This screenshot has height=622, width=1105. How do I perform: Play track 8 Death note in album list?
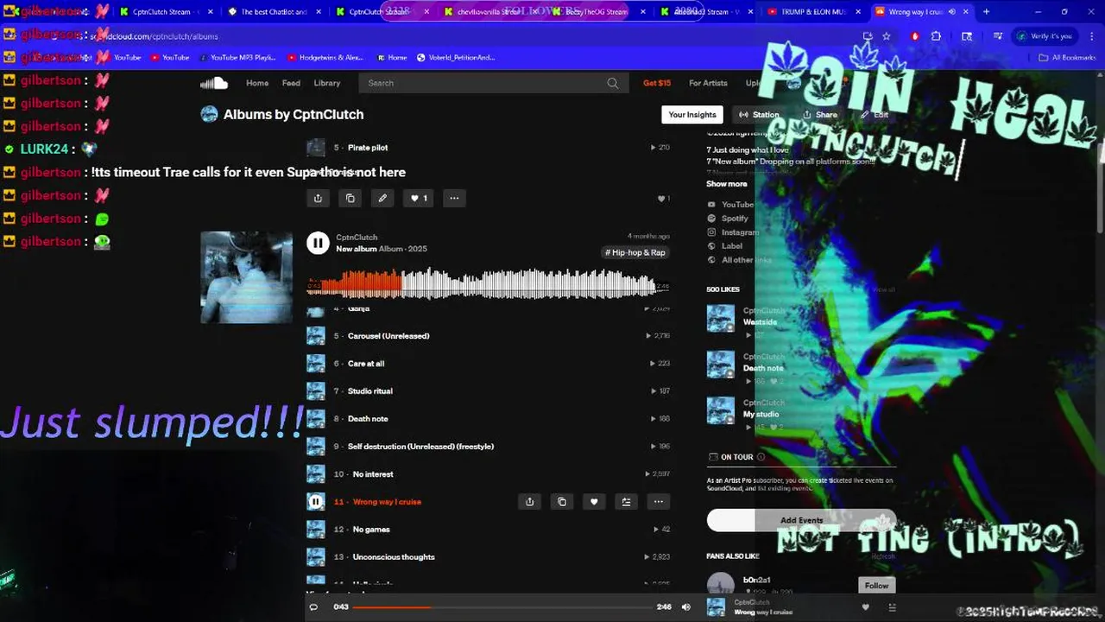click(x=368, y=419)
